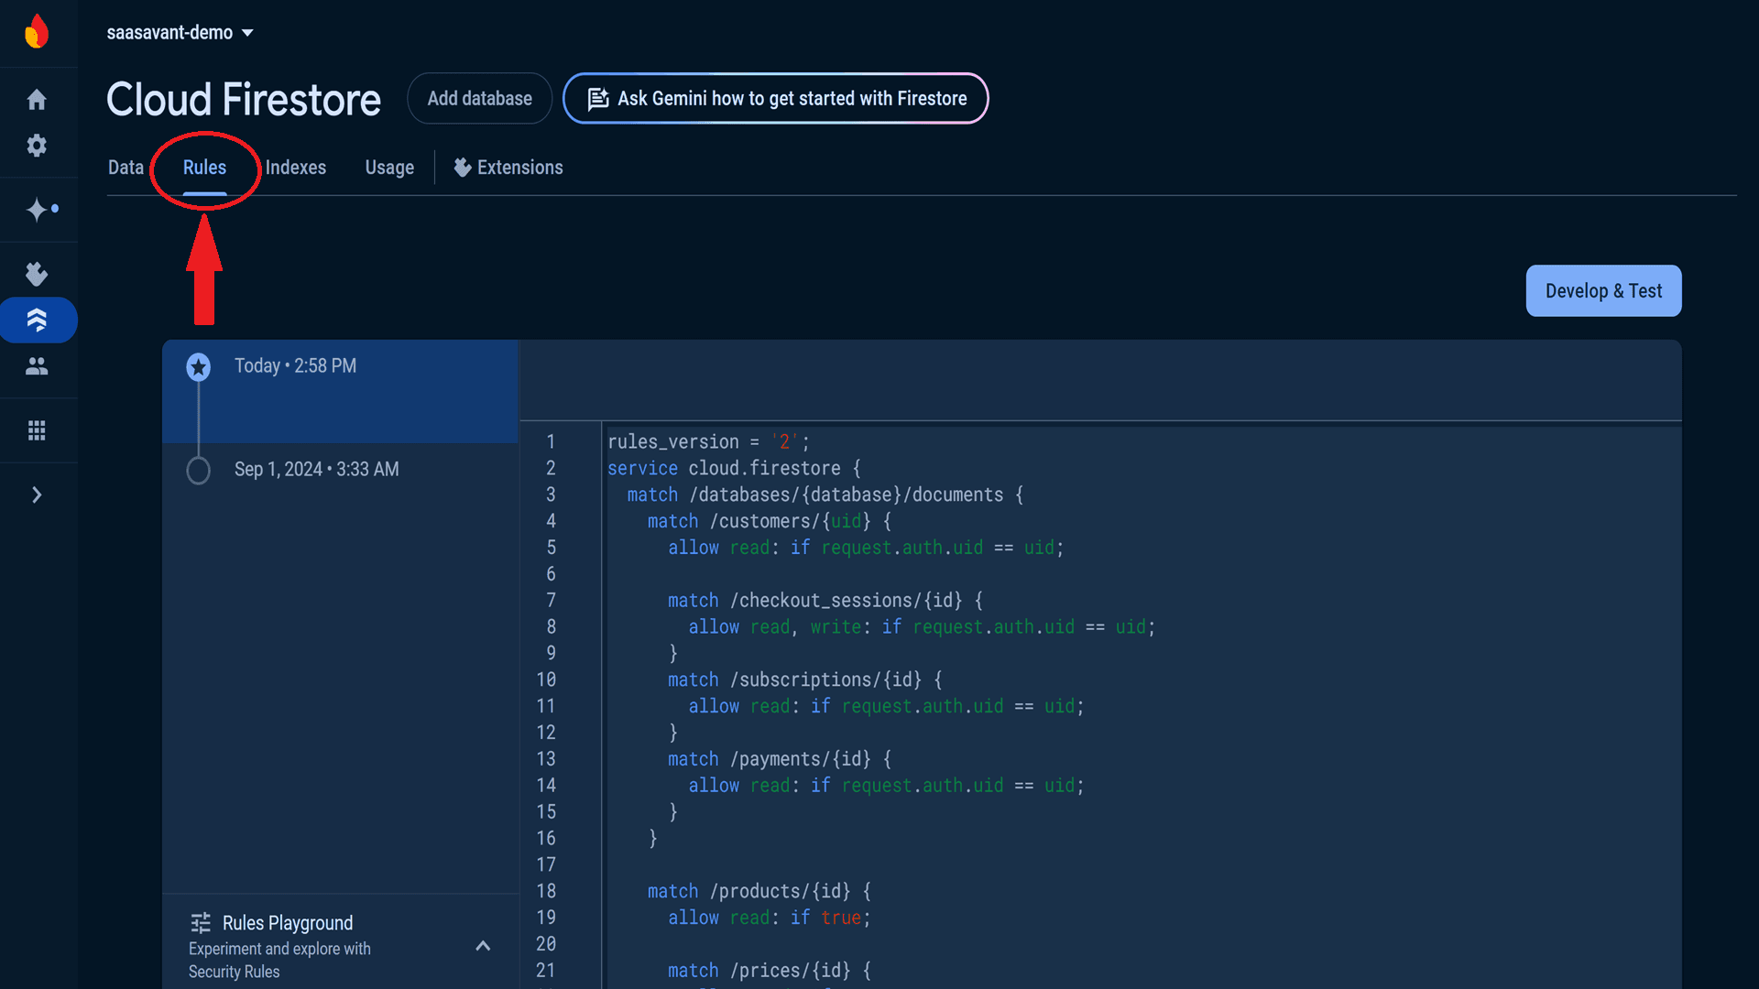Click 'match /checkout_sessions/{id}' line
Viewport: 1759px width, 989px height.
(x=825, y=601)
